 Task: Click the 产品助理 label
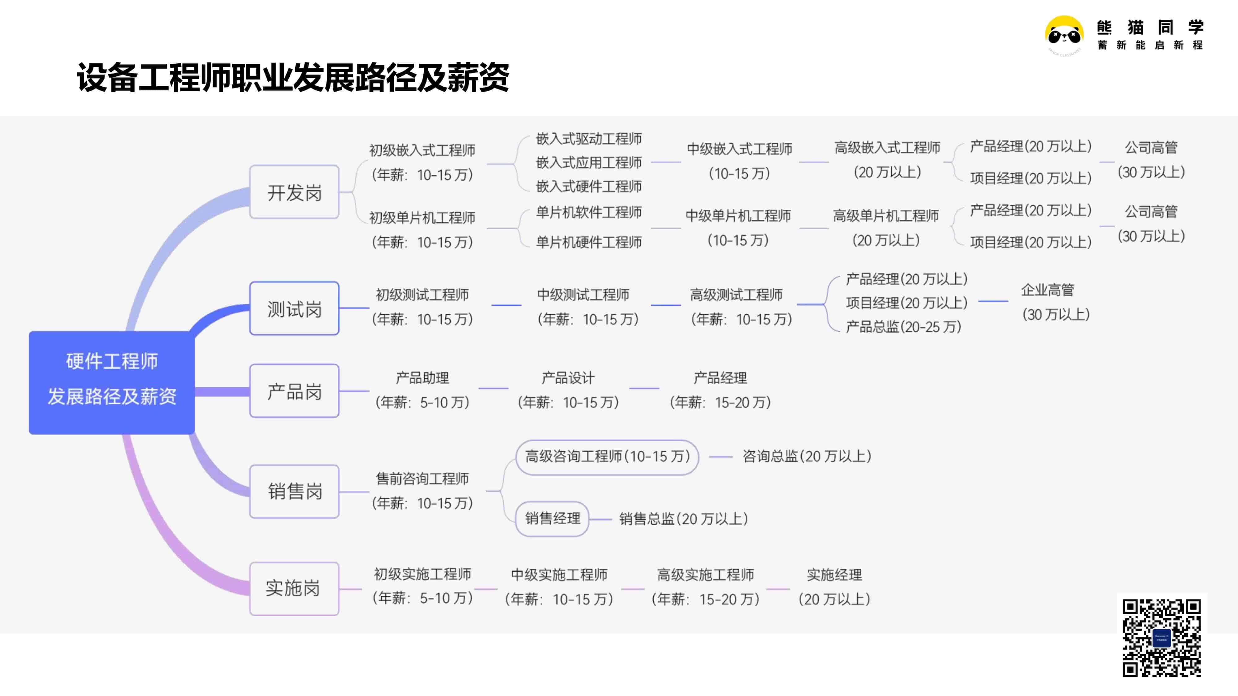click(422, 378)
